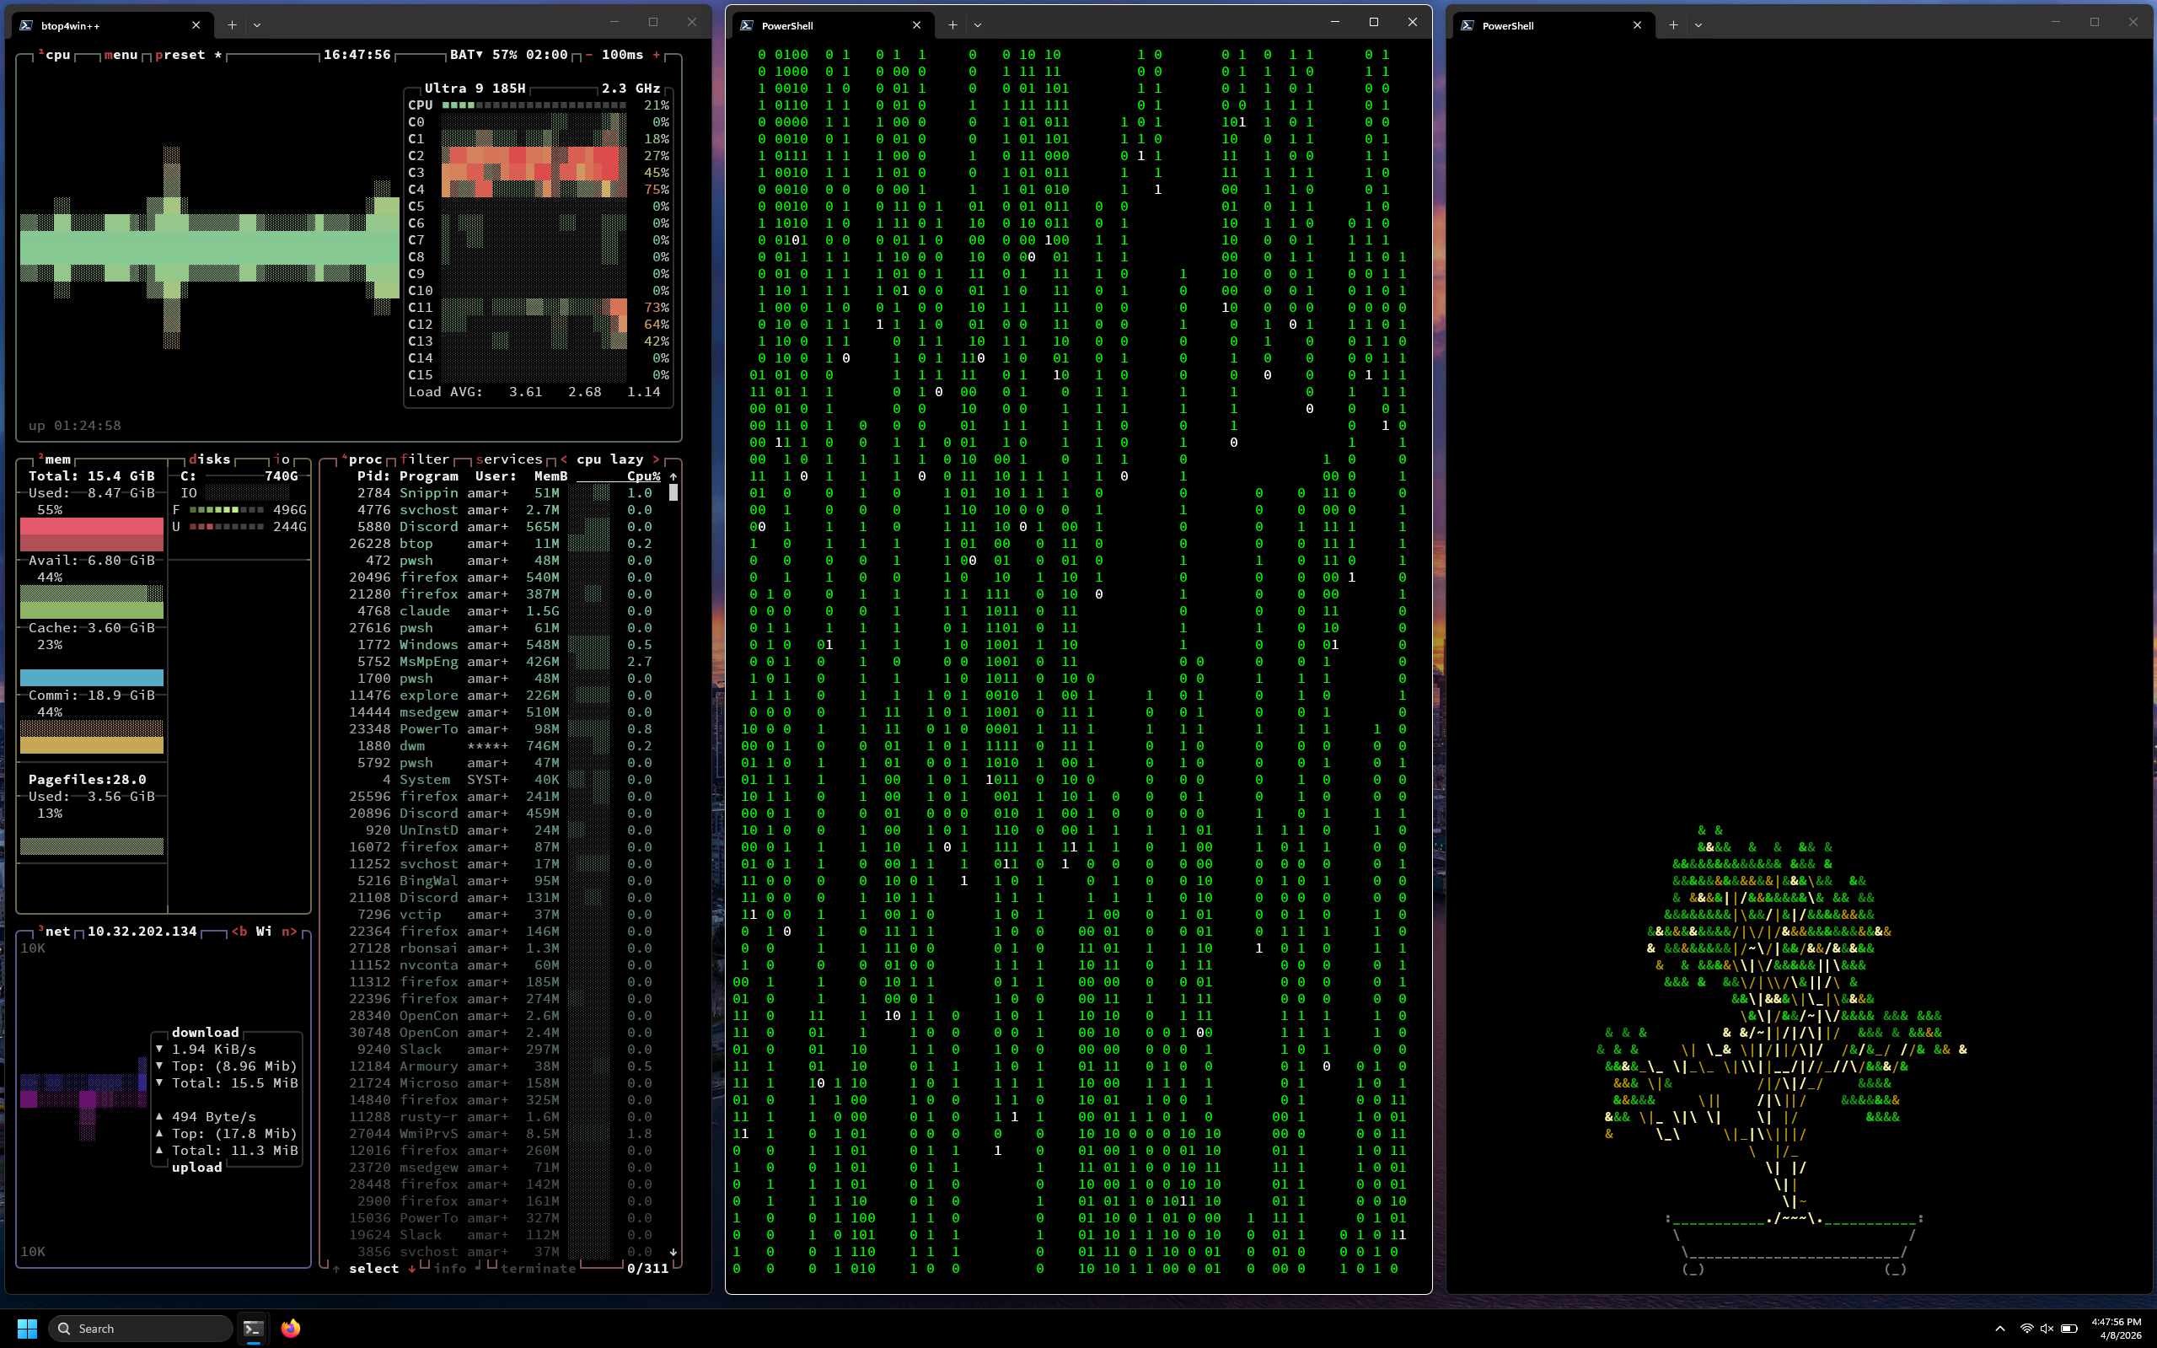
Task: Open tab dropdown in right PowerShell window
Action: pyautogui.click(x=1698, y=25)
